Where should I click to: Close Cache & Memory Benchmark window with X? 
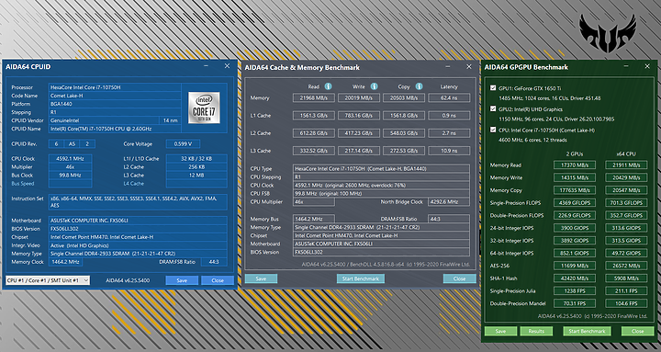(x=469, y=67)
